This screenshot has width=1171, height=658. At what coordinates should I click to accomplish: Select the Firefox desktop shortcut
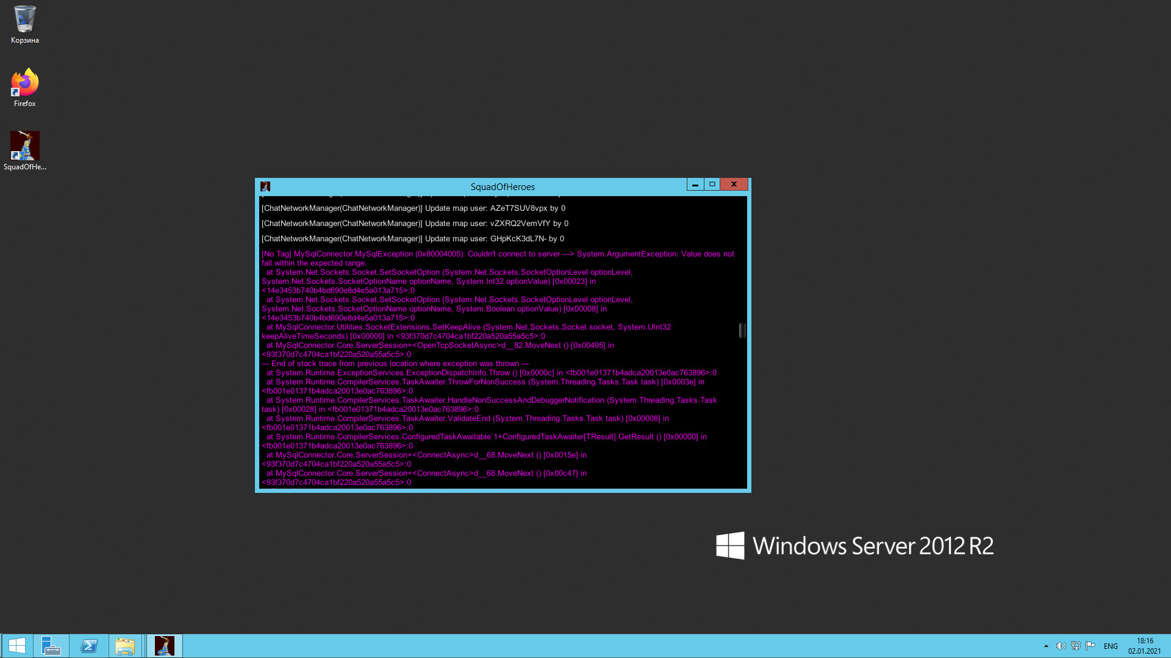[x=24, y=87]
